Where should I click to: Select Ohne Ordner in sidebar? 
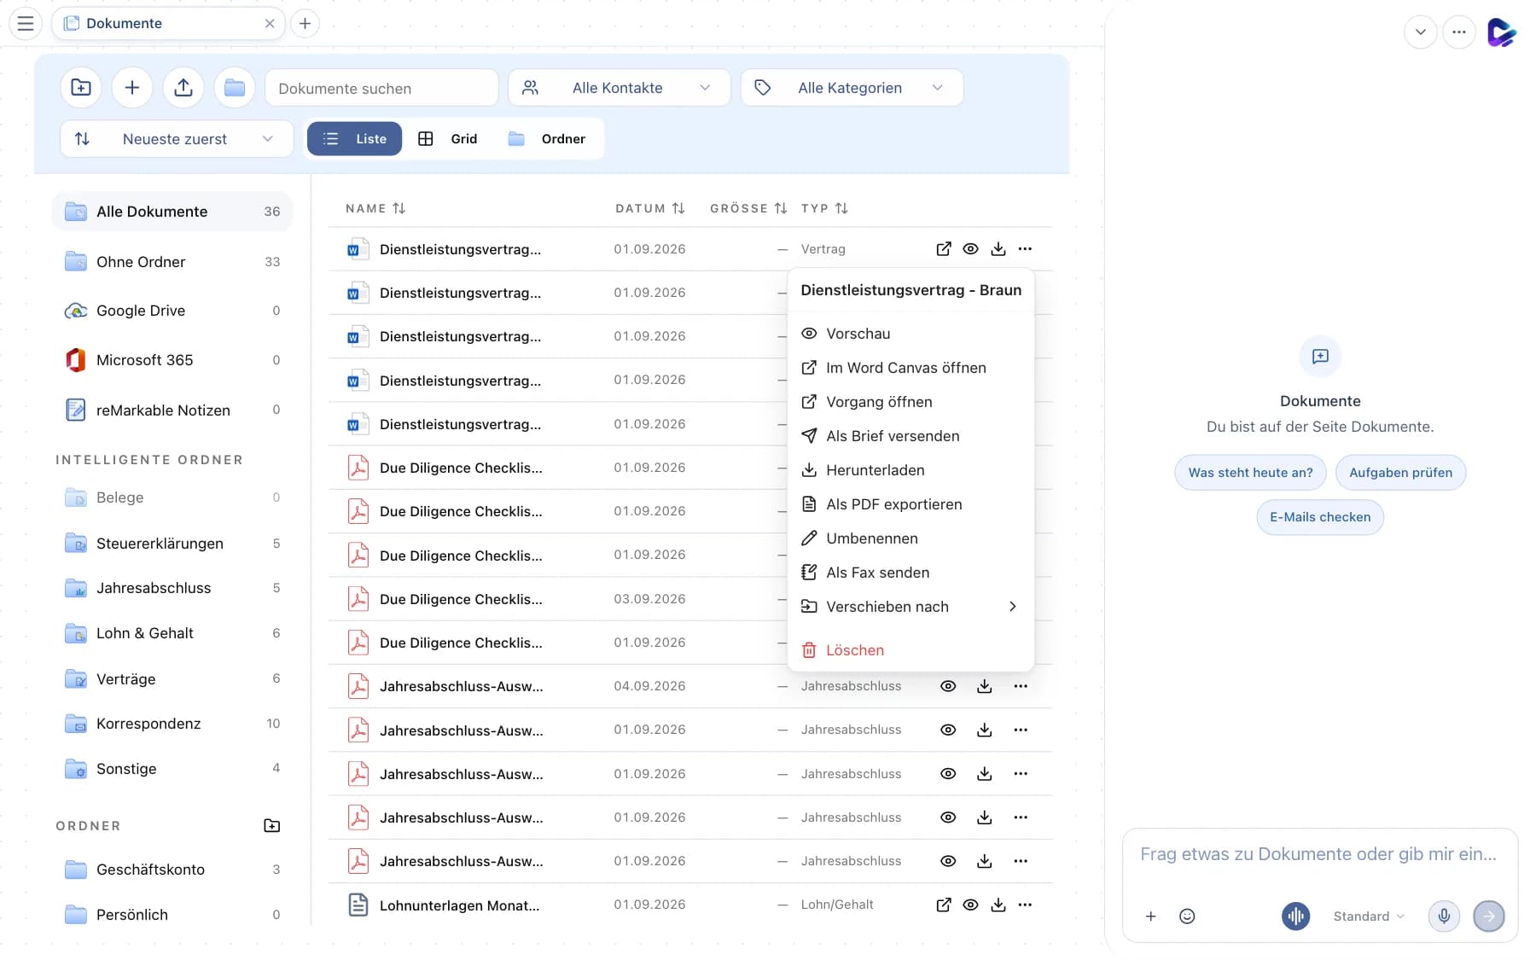(x=172, y=261)
